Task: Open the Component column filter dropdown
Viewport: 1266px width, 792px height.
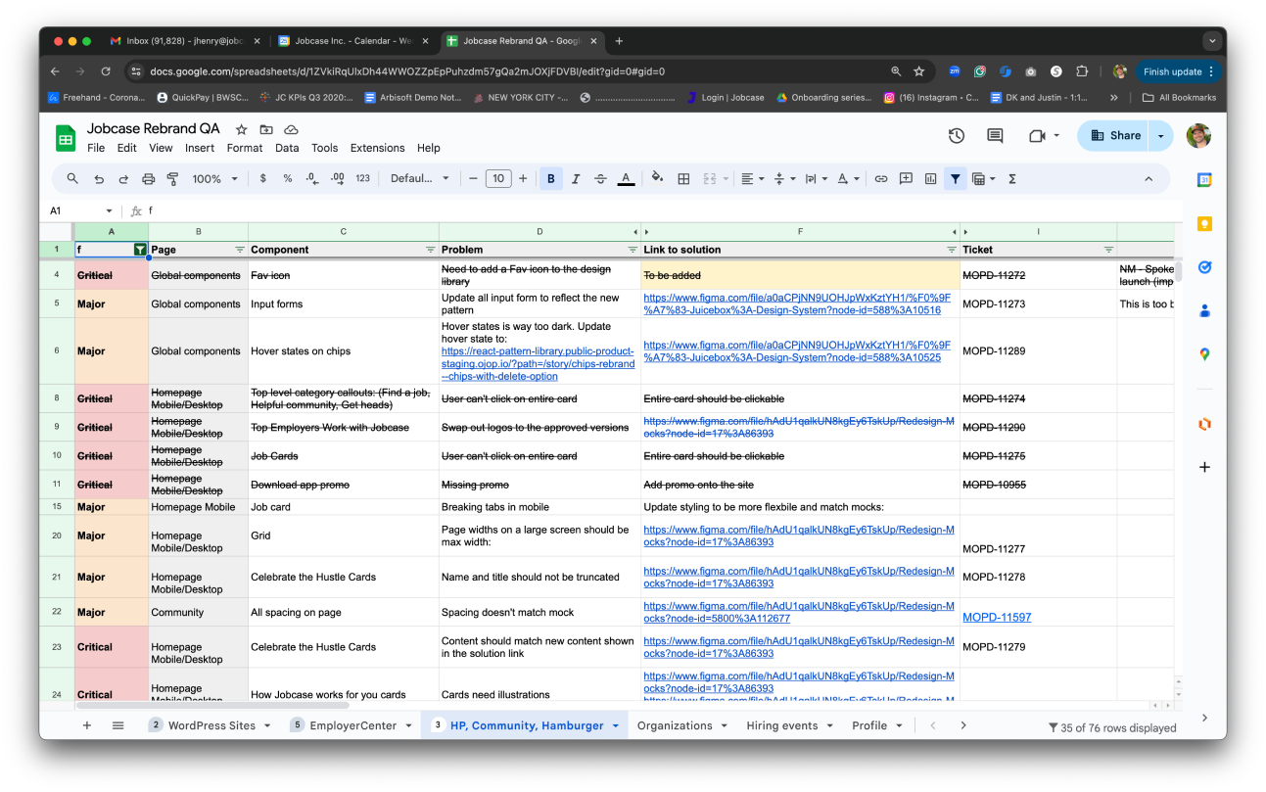Action: pos(430,250)
